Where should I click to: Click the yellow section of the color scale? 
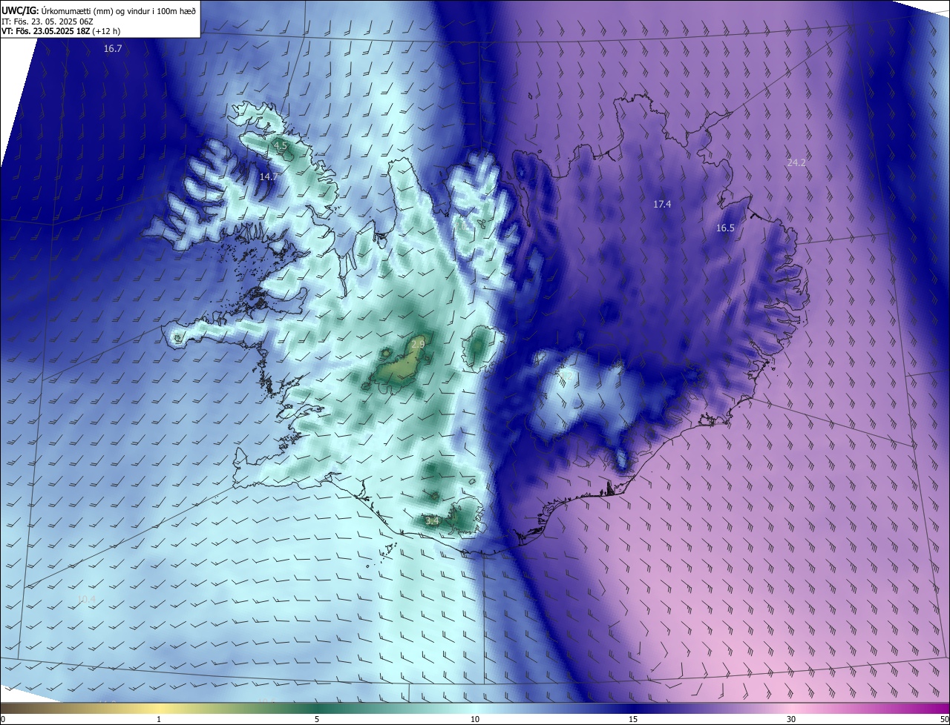pyautogui.click(x=159, y=708)
